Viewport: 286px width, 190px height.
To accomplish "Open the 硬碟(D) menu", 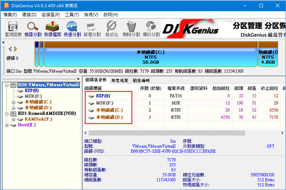I will click(x=29, y=15).
